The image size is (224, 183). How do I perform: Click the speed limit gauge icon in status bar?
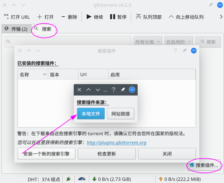tap(82, 179)
